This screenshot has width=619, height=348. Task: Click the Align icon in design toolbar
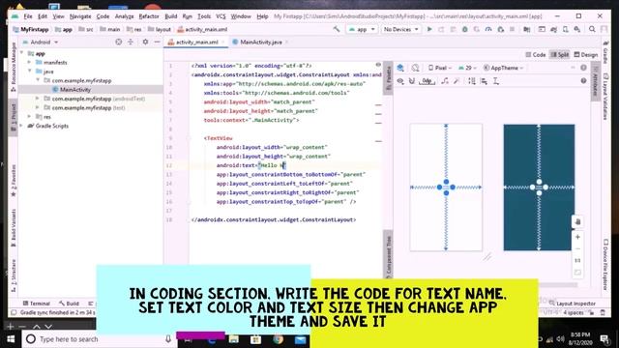pyautogui.click(x=484, y=81)
